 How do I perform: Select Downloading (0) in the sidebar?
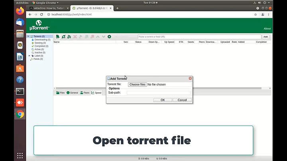tap(42, 40)
